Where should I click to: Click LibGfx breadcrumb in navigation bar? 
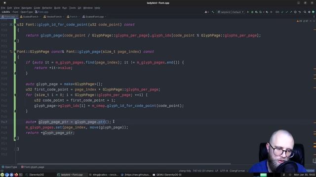click(x=6, y=12)
